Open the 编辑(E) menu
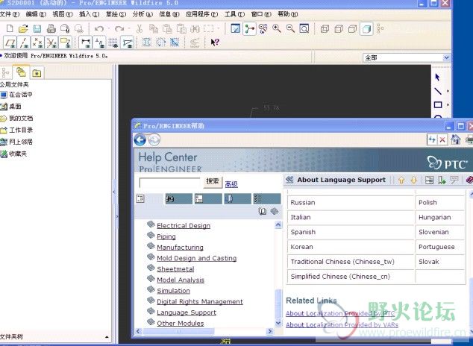Image resolution: width=473 pixels, height=346 pixels. (x=36, y=14)
